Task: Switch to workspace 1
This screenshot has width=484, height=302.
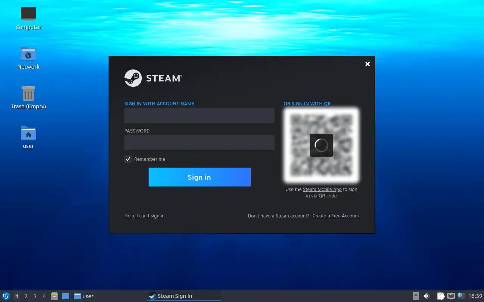Action: coord(17,296)
